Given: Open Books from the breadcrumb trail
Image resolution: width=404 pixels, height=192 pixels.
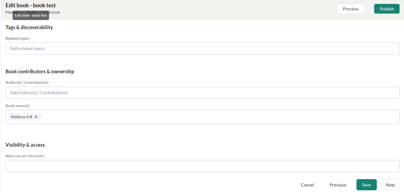Looking at the screenshot, I should pyautogui.click(x=32, y=12).
